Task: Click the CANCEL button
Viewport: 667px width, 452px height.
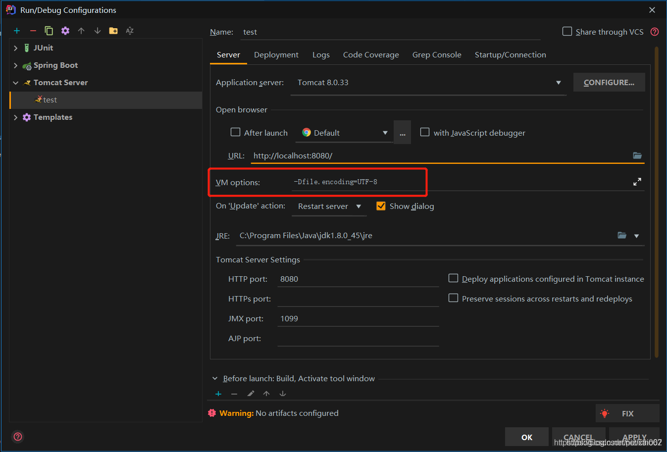Action: click(x=578, y=437)
